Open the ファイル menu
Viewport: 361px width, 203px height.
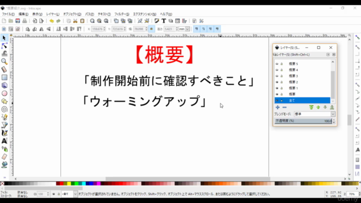pos(8,14)
